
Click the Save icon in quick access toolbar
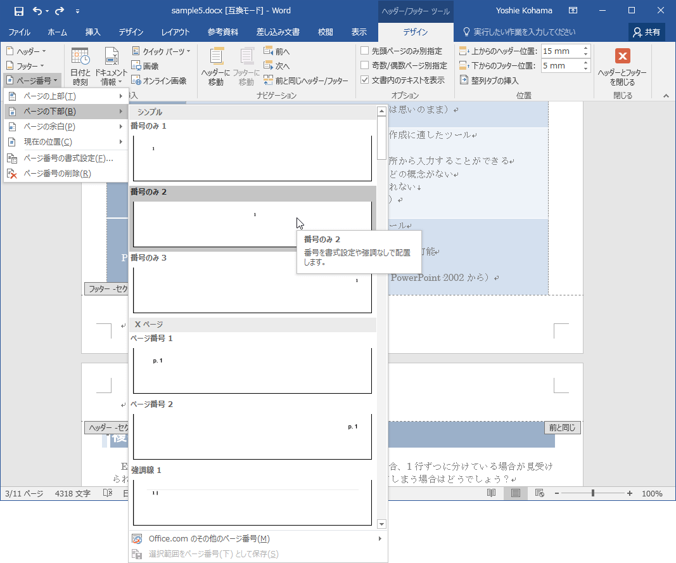pos(18,11)
